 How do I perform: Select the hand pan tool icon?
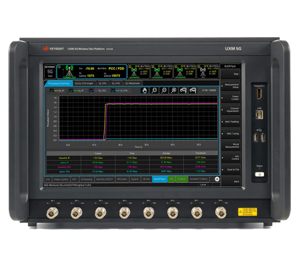[x=144, y=90]
